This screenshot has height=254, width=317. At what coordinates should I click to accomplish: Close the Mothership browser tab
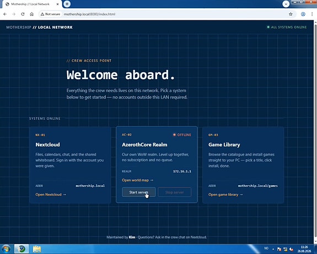[58, 4]
